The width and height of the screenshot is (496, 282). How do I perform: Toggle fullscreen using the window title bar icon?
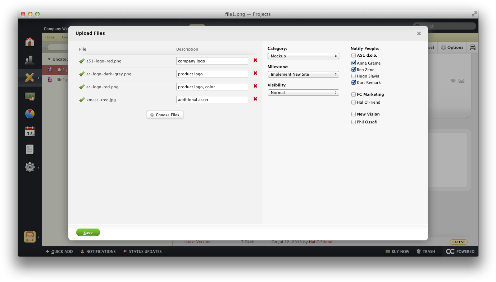(474, 14)
